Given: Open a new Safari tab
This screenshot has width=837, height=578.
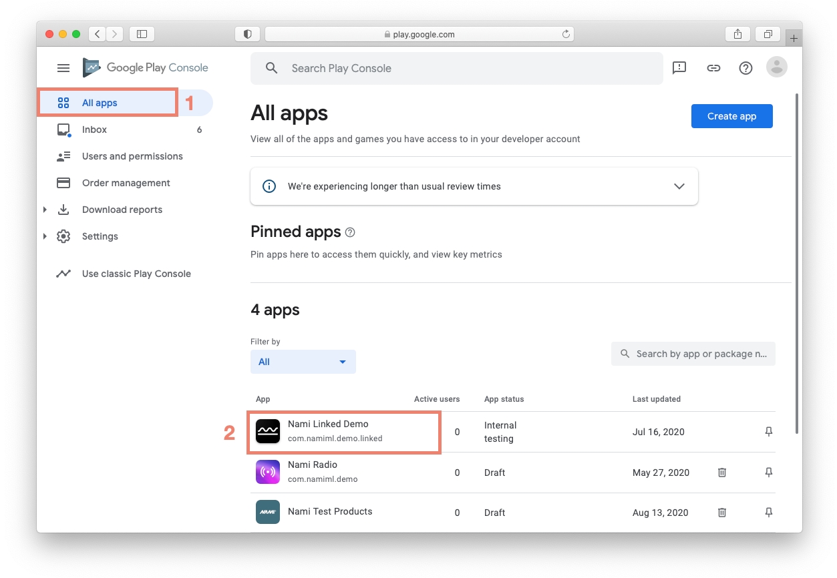Looking at the screenshot, I should tap(794, 38).
